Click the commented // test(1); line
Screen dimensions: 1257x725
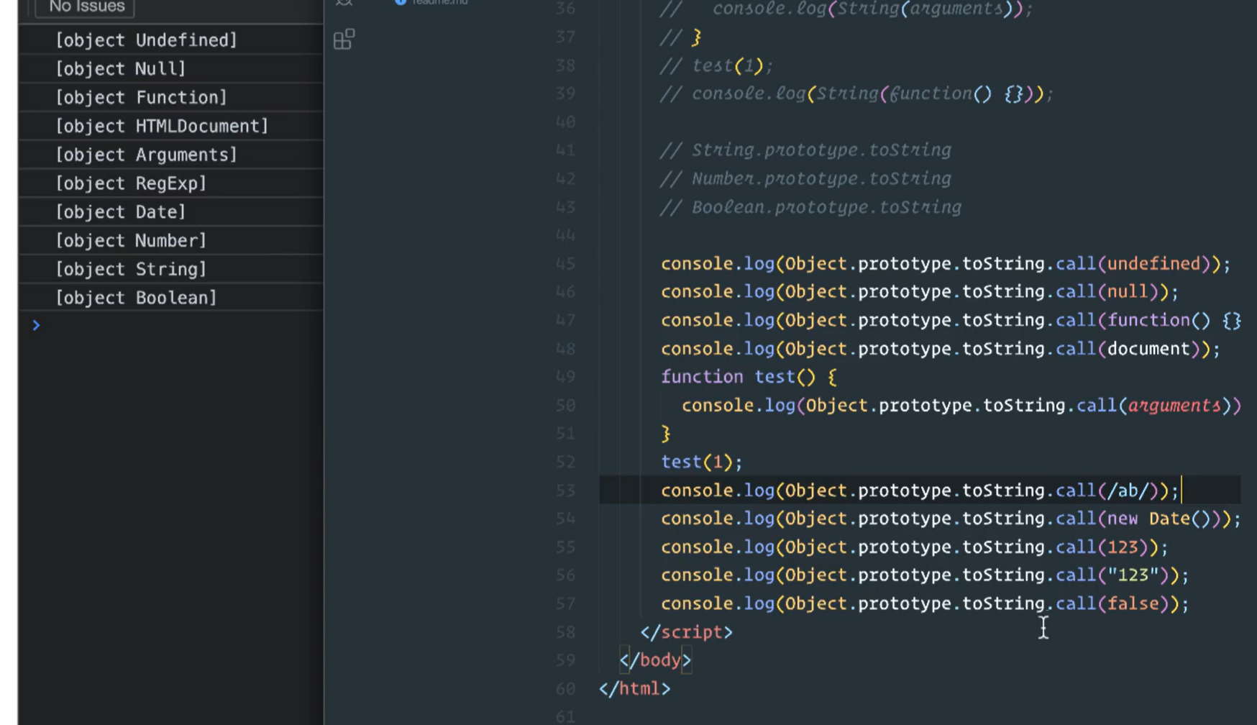716,66
